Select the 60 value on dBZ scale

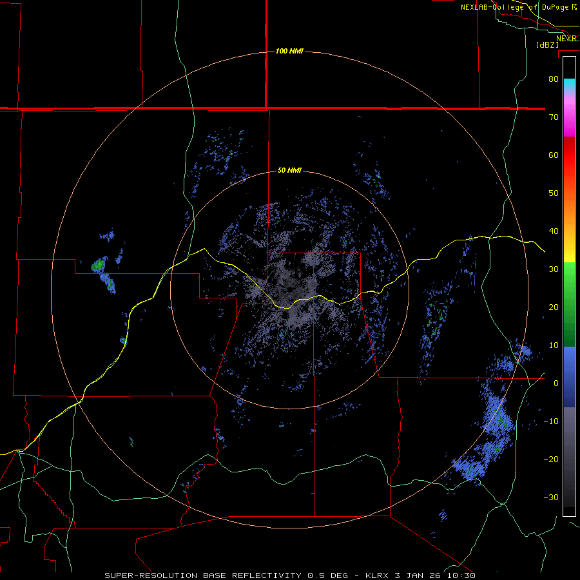pyautogui.click(x=554, y=155)
